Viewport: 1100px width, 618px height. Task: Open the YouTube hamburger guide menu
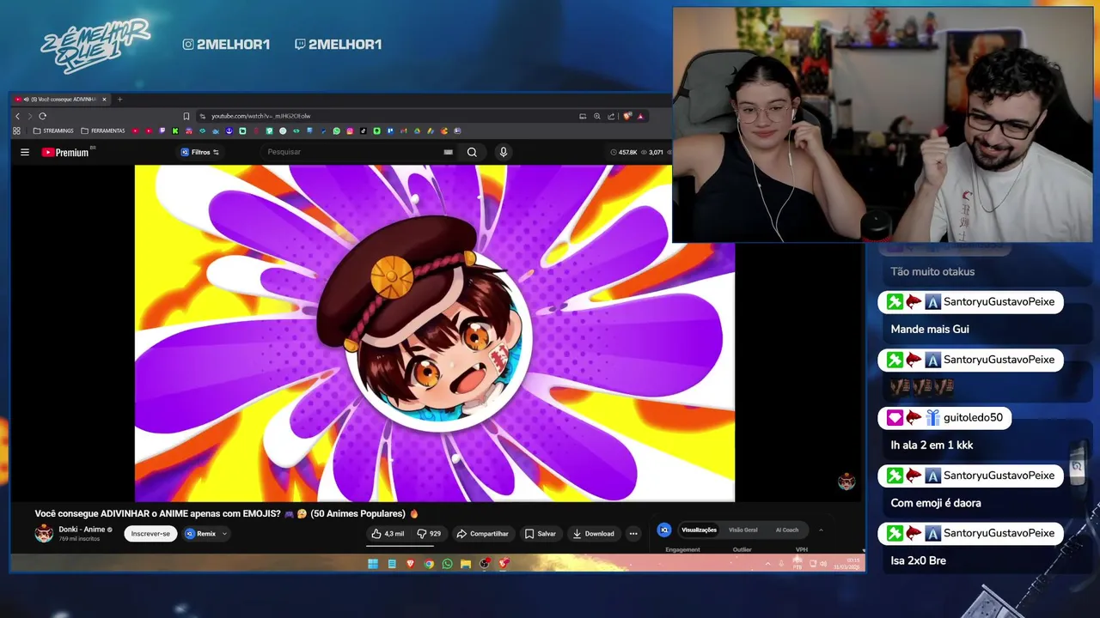click(x=25, y=152)
